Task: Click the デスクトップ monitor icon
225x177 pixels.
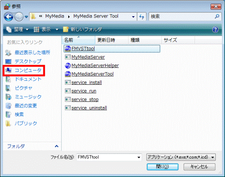Action: click(x=8, y=62)
